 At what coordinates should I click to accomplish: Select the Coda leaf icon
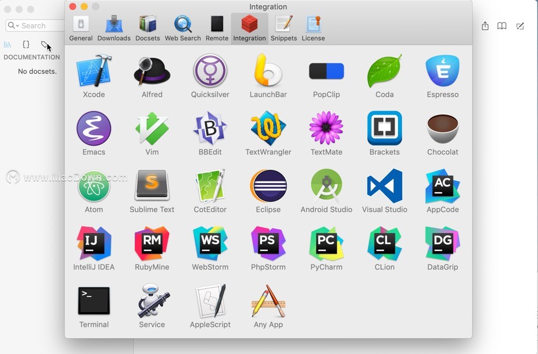pyautogui.click(x=384, y=71)
